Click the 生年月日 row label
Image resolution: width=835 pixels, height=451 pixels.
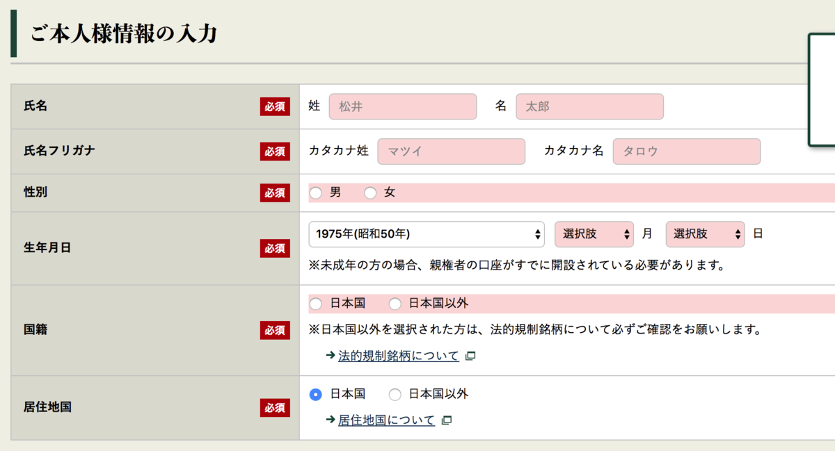[x=47, y=248]
